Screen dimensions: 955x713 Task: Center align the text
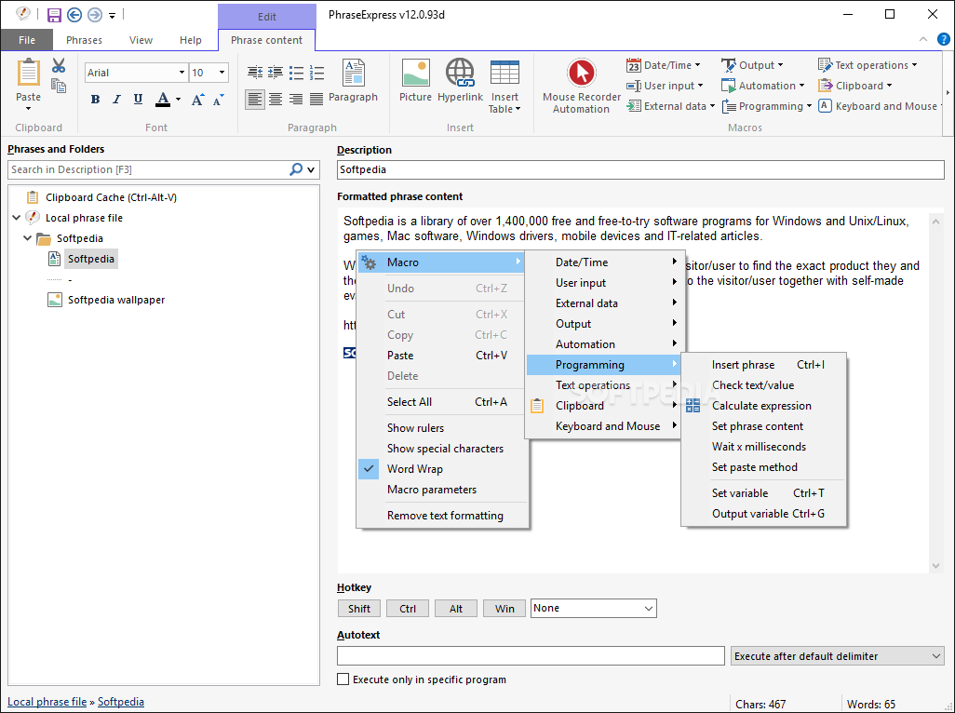(276, 99)
